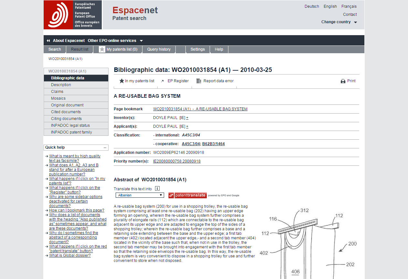Select Citing documents in sidebar

tap(76, 119)
